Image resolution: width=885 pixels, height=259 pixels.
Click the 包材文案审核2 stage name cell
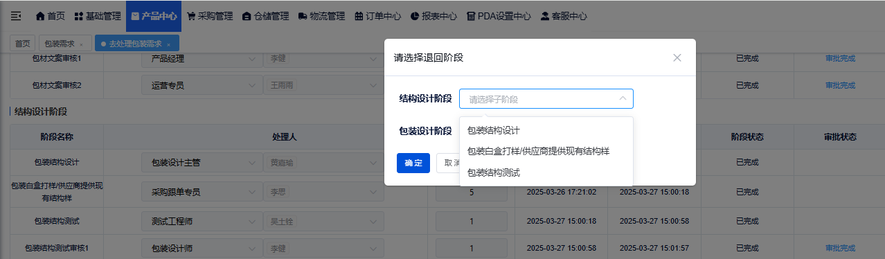57,86
